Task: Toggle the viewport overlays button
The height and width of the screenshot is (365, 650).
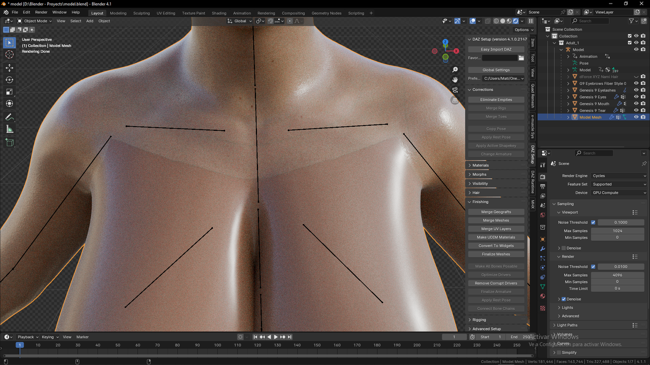Action: (x=472, y=21)
